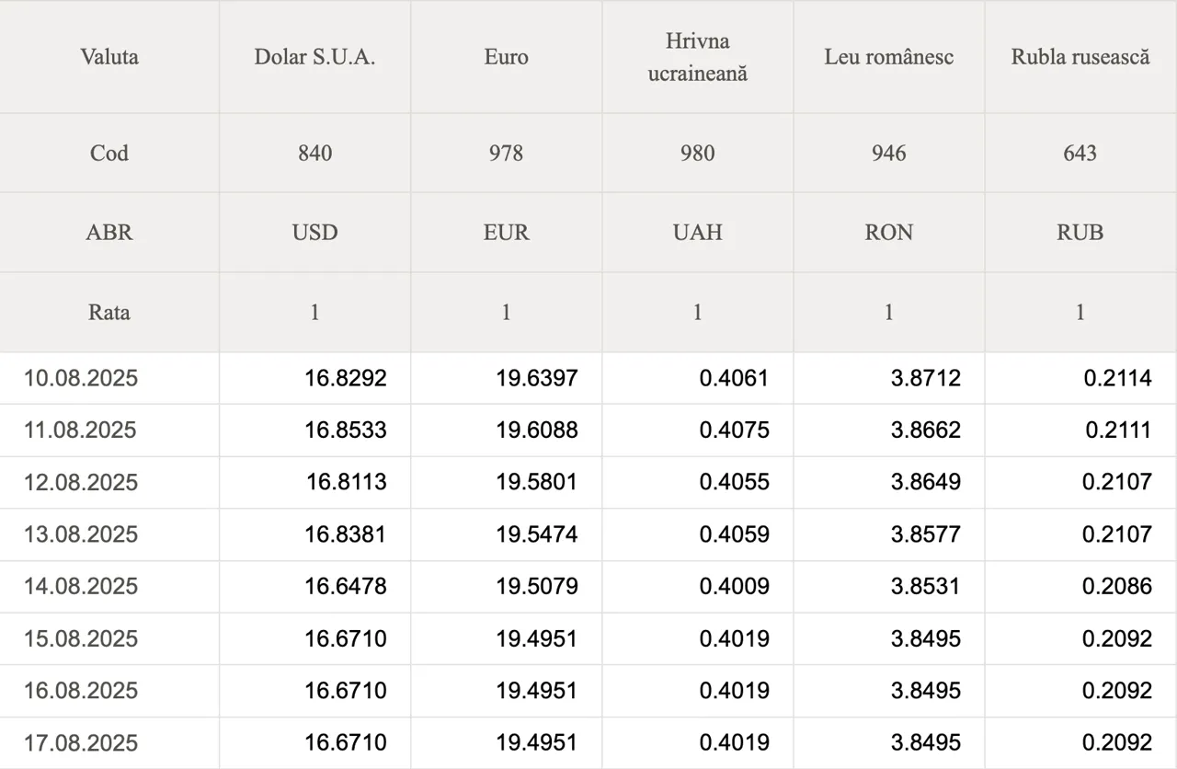
Task: Click the UAH rate 0.4055
Action: (734, 482)
